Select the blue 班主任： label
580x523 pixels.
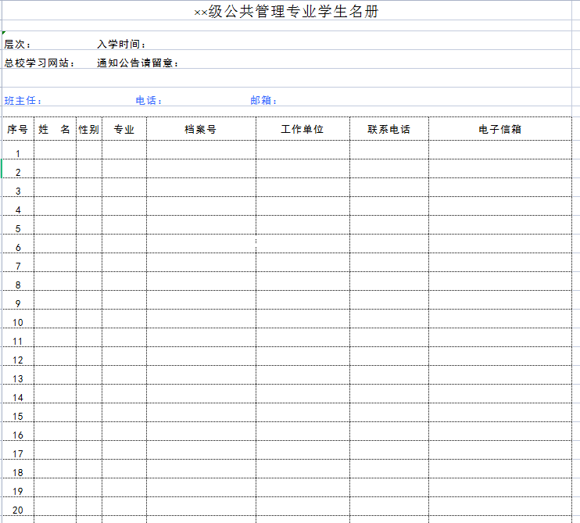23,101
